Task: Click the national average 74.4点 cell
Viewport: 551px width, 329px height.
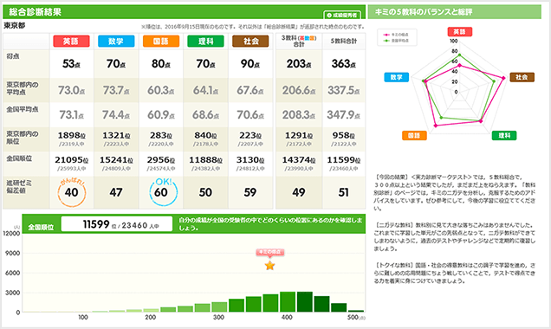Action: 116,115
